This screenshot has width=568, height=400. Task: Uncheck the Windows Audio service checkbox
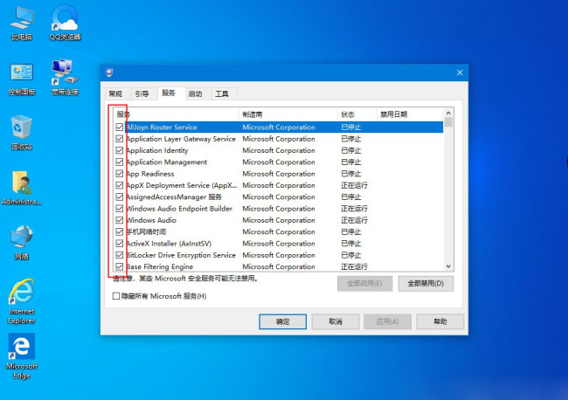pyautogui.click(x=120, y=220)
